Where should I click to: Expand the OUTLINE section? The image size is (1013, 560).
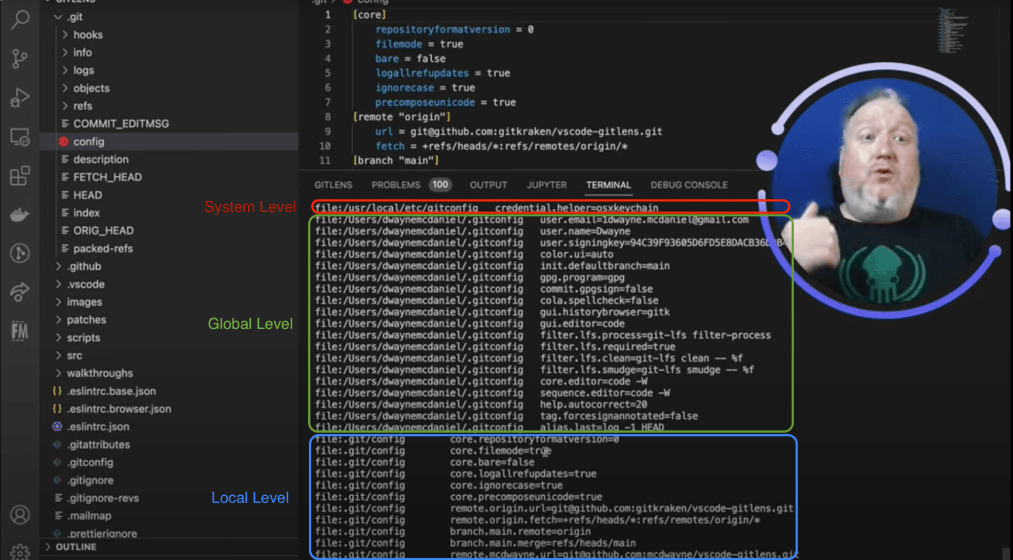click(76, 547)
